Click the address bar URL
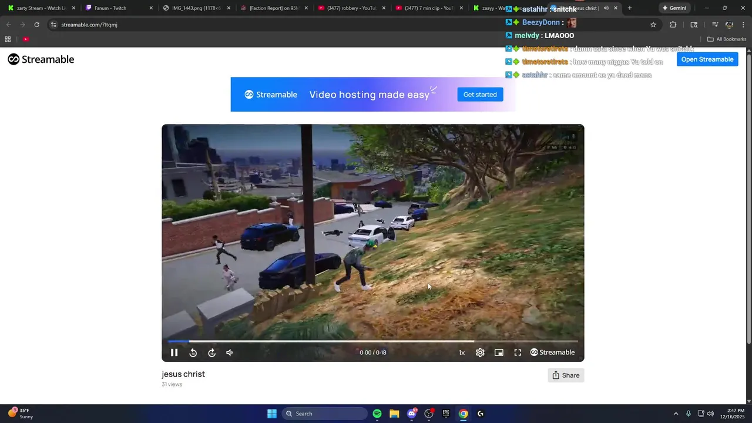Screen dimensions: 752x423 [x=89, y=25]
